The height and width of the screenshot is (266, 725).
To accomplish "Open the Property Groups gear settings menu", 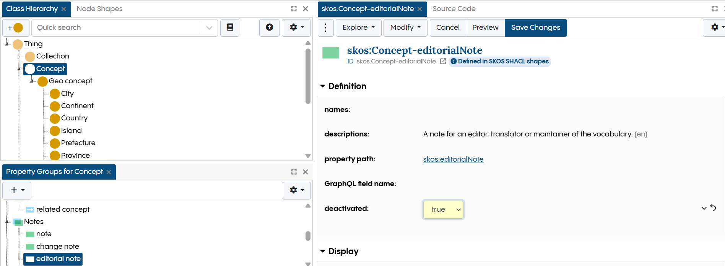I will pos(296,190).
